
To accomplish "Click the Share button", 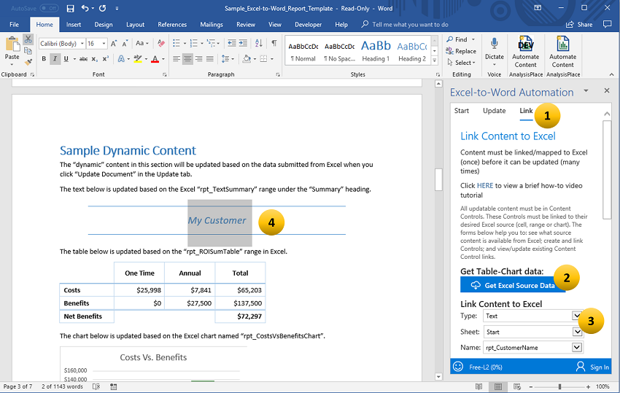I will (579, 25).
